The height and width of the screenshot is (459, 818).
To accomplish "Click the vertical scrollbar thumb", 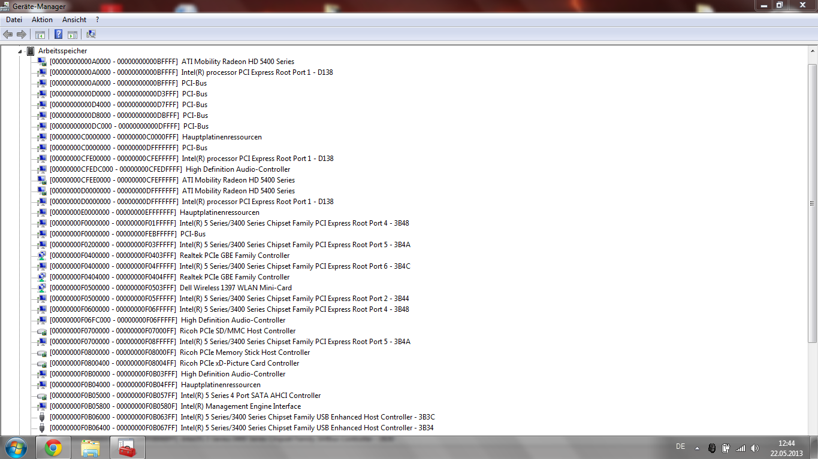I will pos(813,203).
